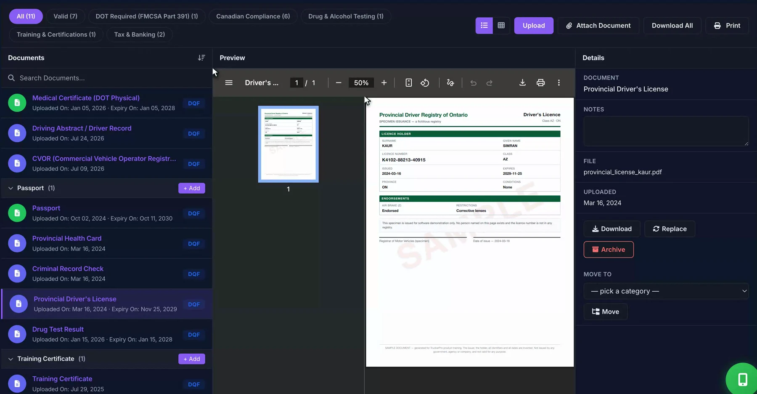Image resolution: width=757 pixels, height=394 pixels.
Task: Click the Notes text area
Action: point(666,131)
